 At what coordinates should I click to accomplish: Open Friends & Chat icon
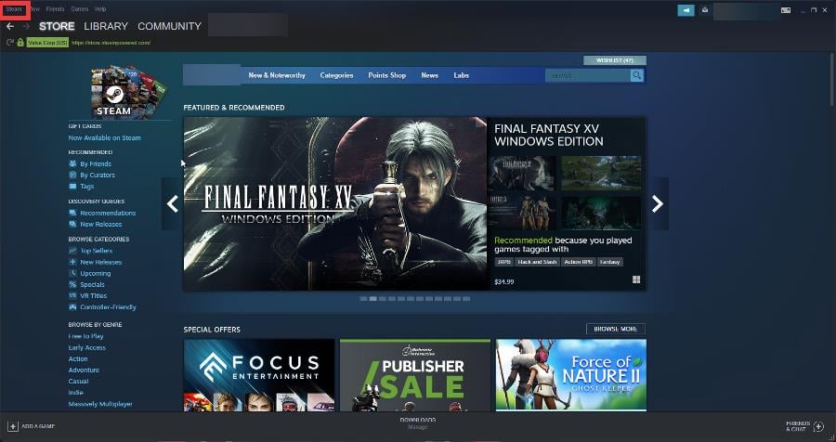(818, 426)
